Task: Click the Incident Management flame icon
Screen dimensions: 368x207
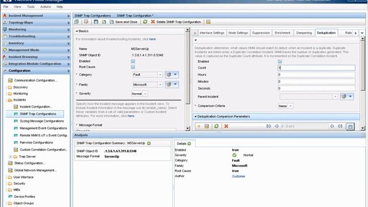Action: click(x=5, y=16)
